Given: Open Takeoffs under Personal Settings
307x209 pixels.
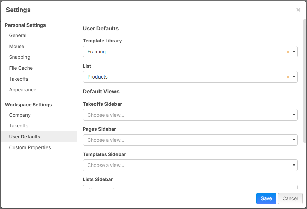Looking at the screenshot, I should (x=19, y=79).
